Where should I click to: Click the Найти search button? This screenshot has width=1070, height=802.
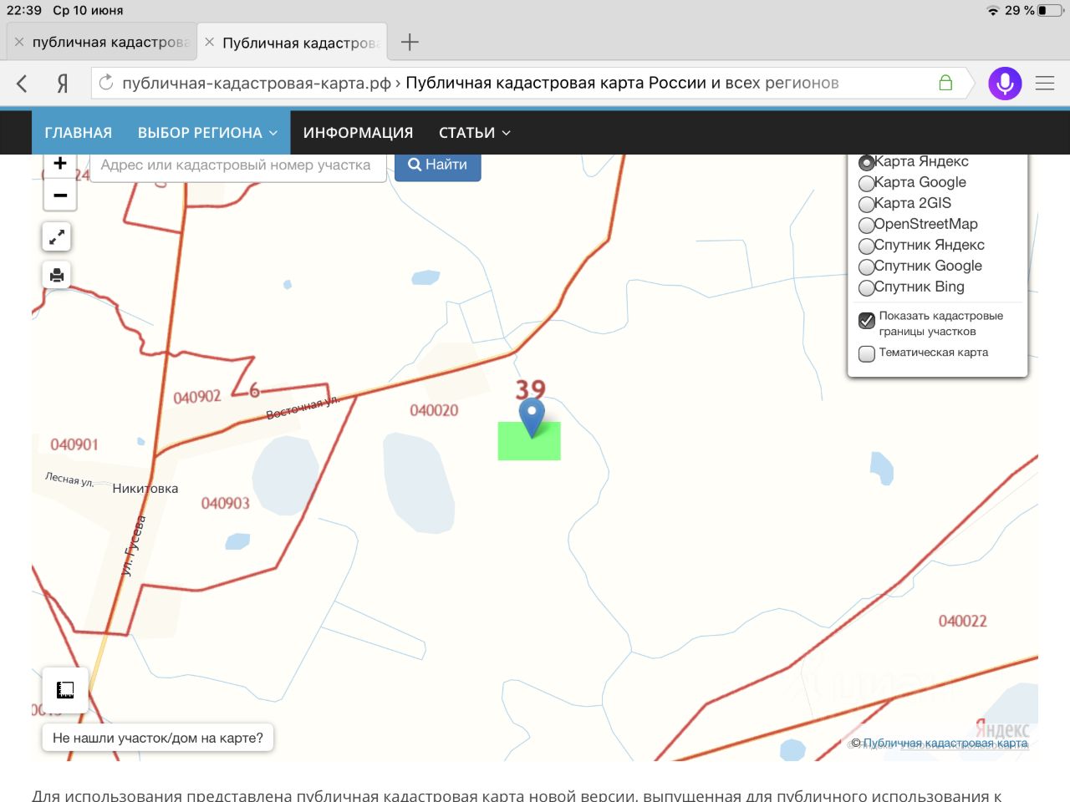point(437,166)
